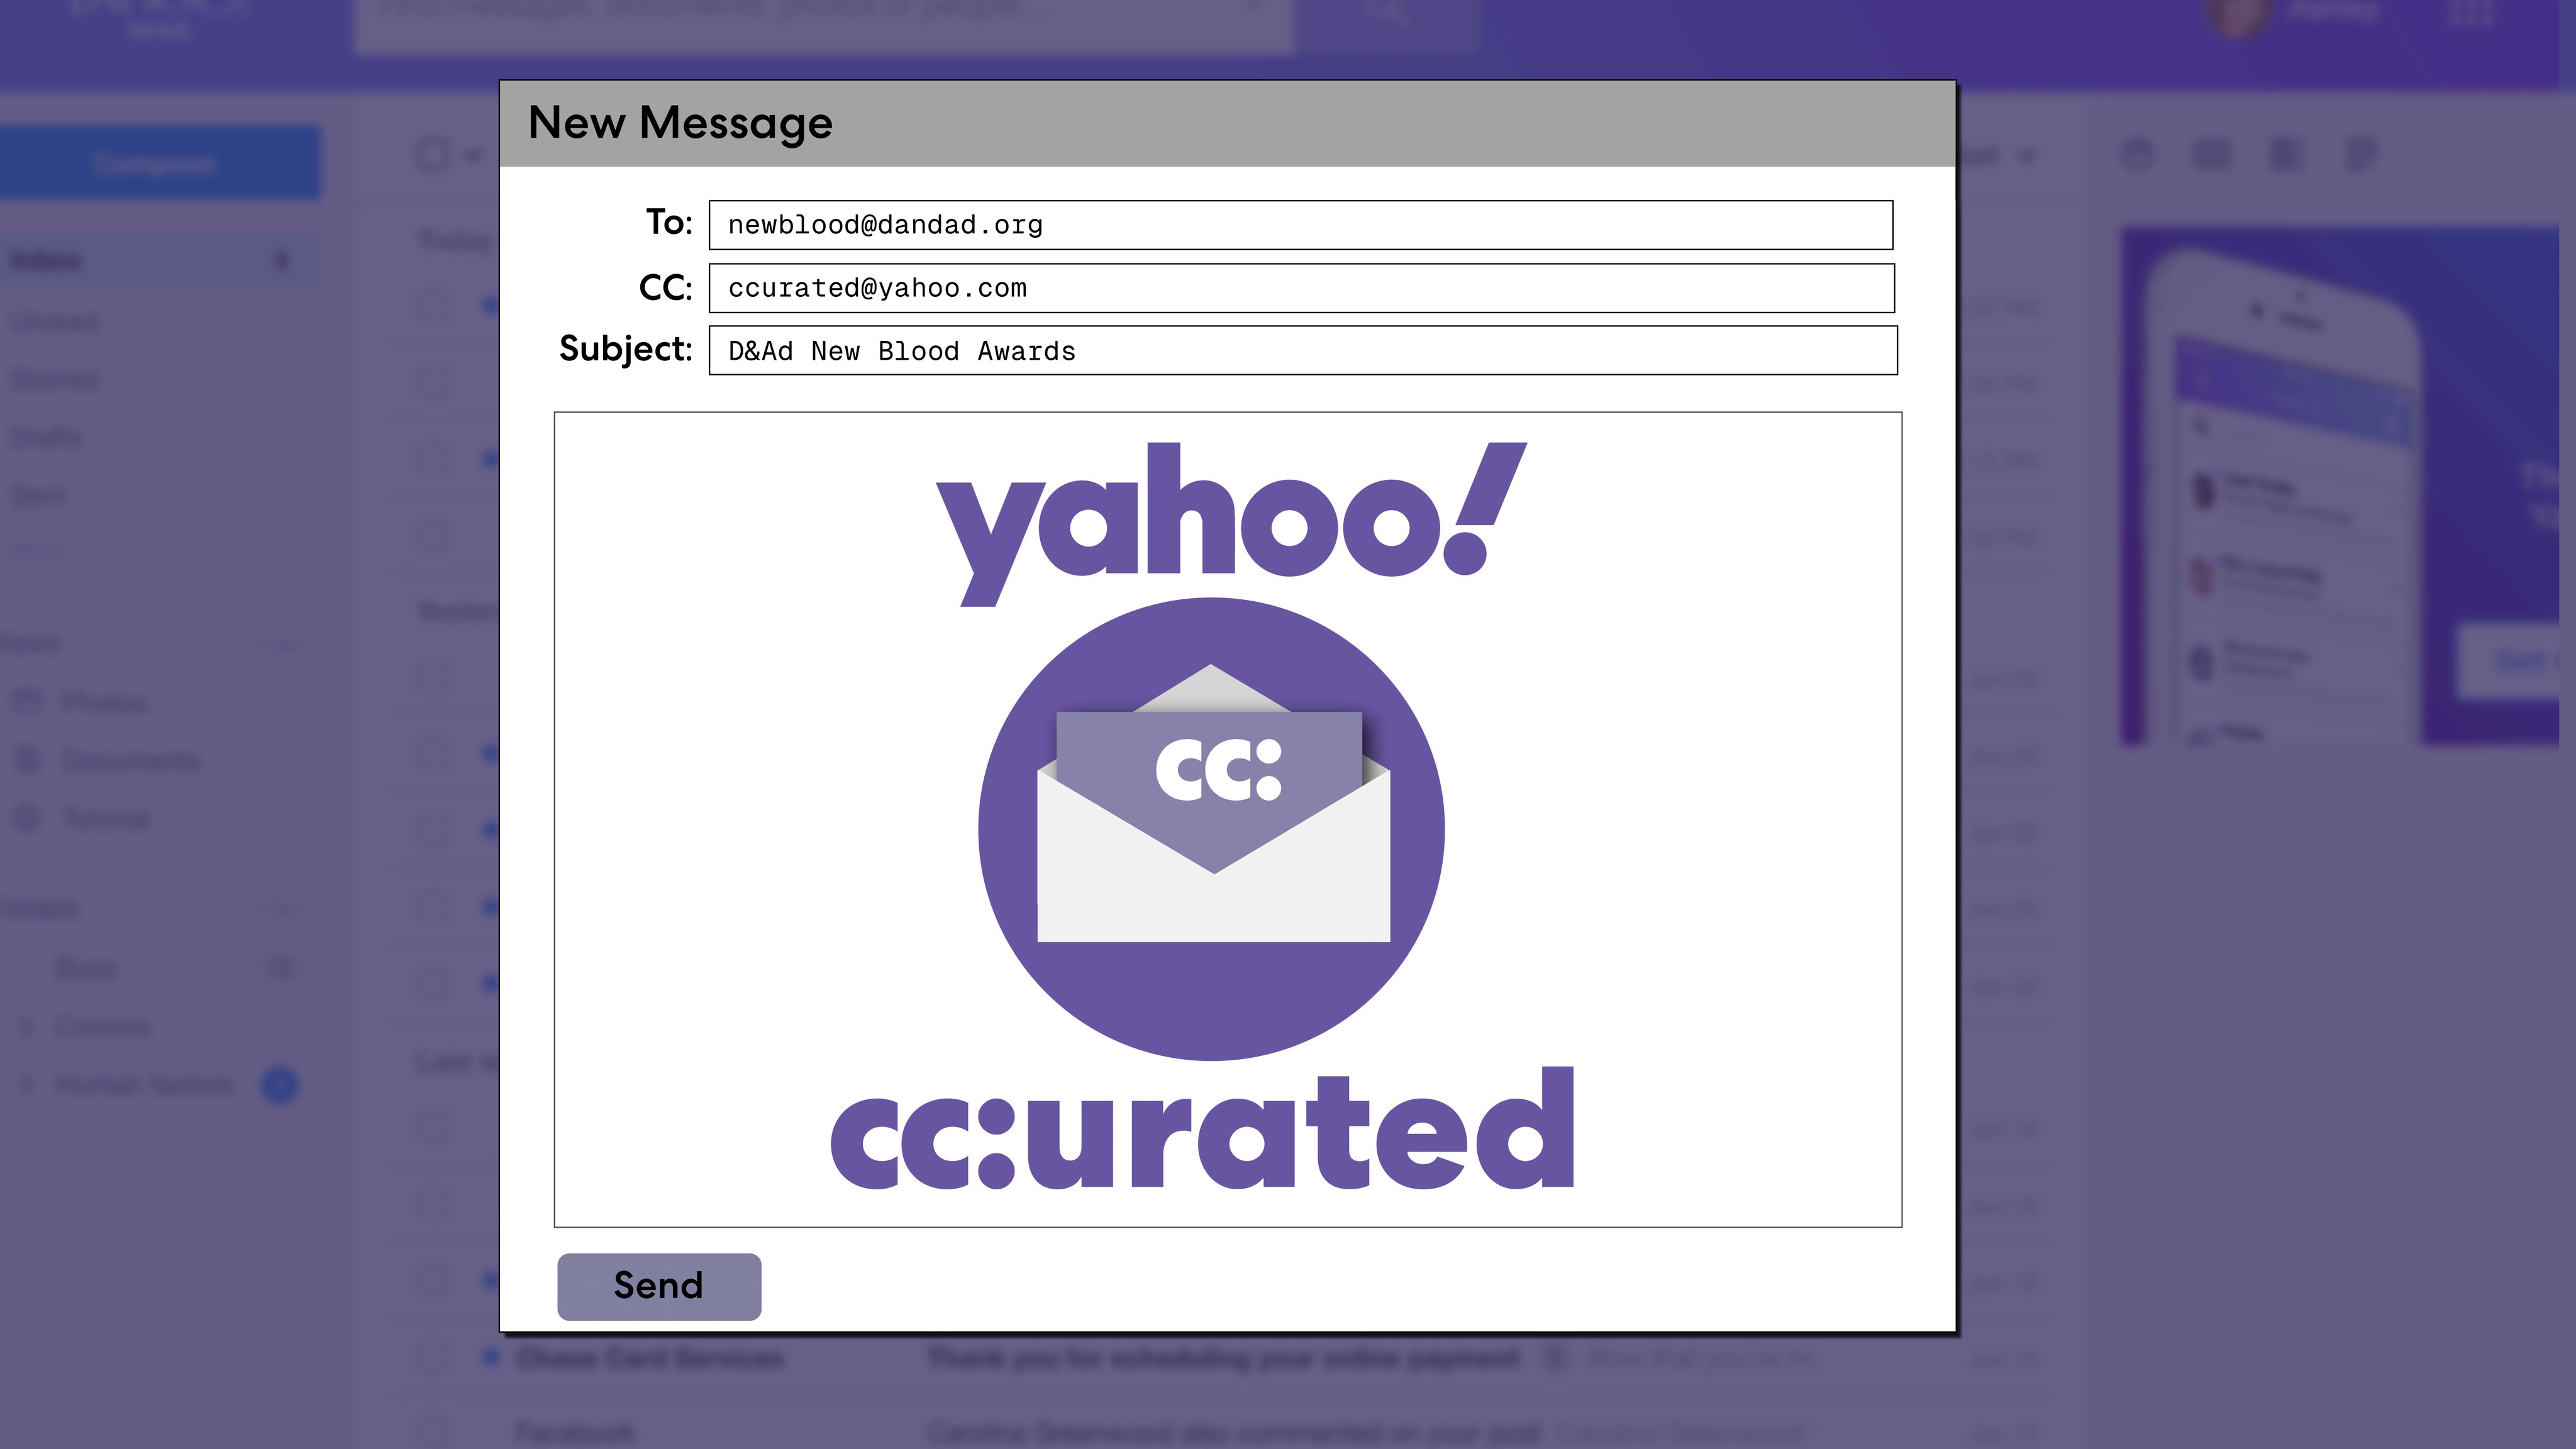This screenshot has height=1449, width=2576.
Task: Expand the Camera folder arrow
Action: coord(27,1026)
